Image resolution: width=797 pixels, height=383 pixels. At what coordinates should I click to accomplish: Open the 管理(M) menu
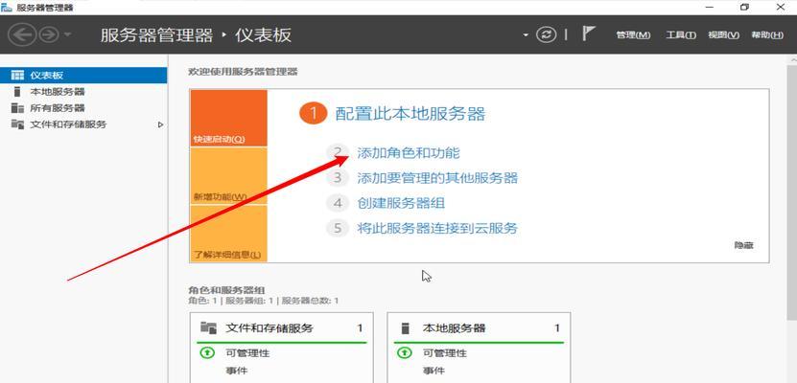(633, 35)
